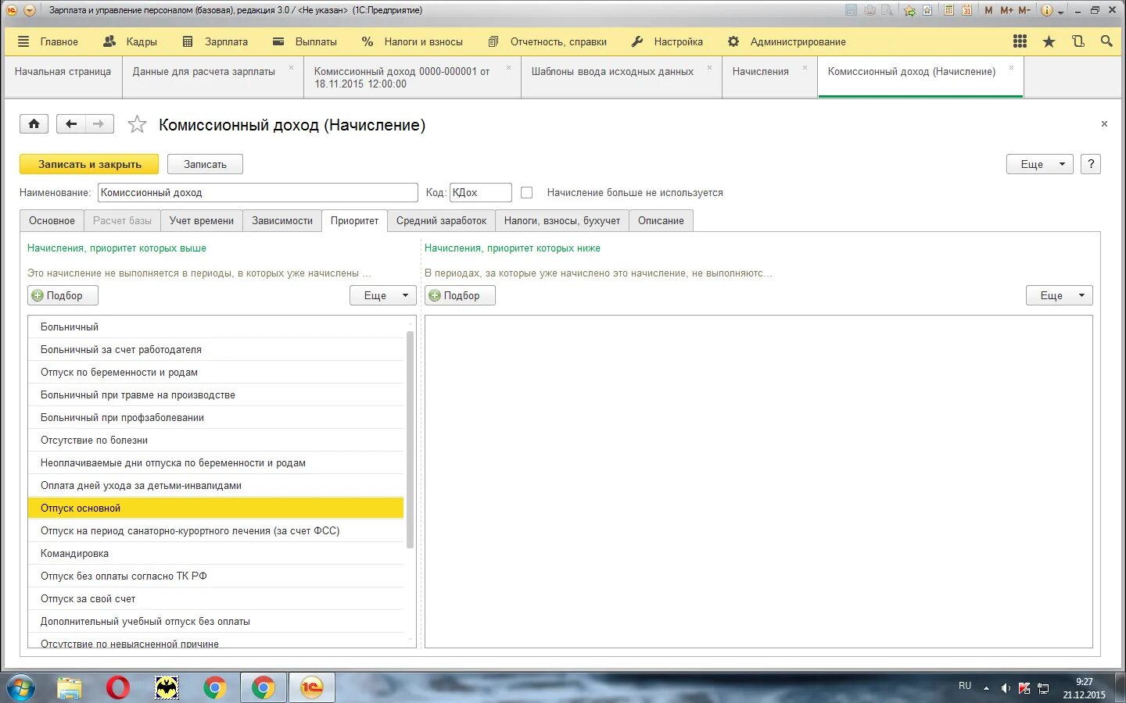
Task: Click the M+ memory add button
Action: [x=1006, y=10]
